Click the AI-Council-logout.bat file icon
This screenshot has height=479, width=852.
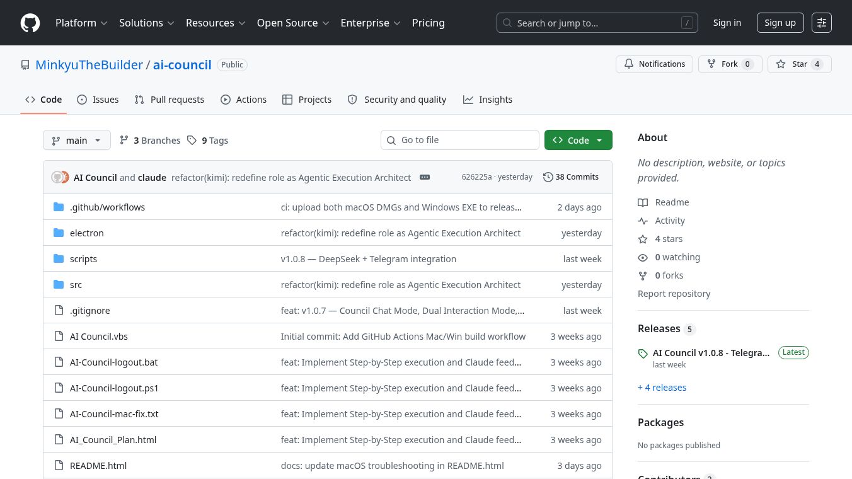click(x=59, y=362)
